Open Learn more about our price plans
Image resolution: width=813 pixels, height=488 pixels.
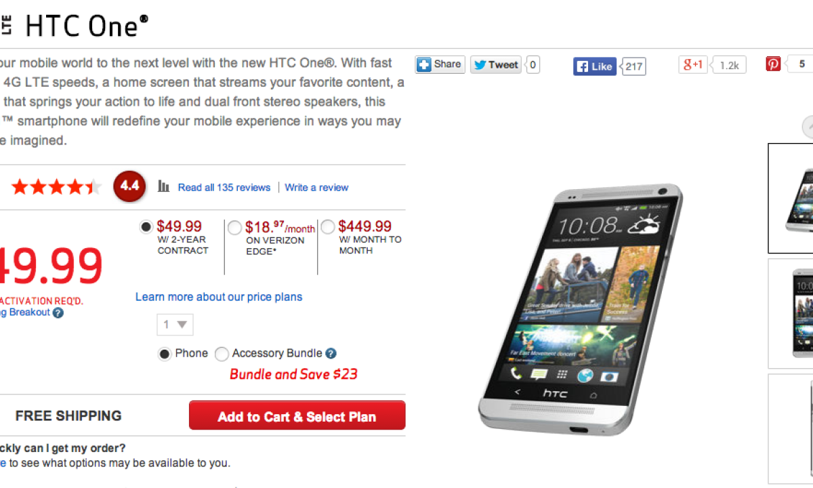click(x=219, y=297)
